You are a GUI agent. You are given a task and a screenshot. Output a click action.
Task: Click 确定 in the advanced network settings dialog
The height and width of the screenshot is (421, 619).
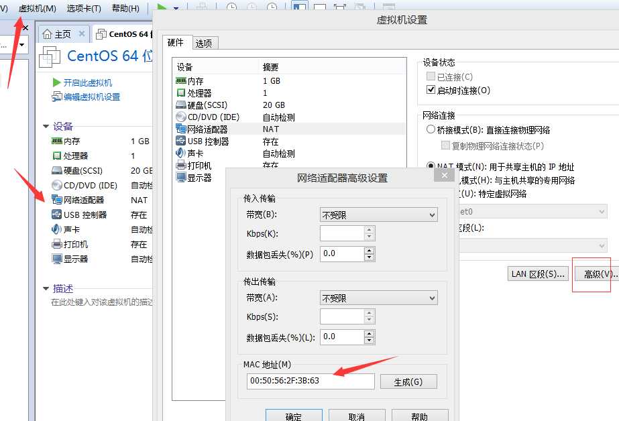[293, 416]
